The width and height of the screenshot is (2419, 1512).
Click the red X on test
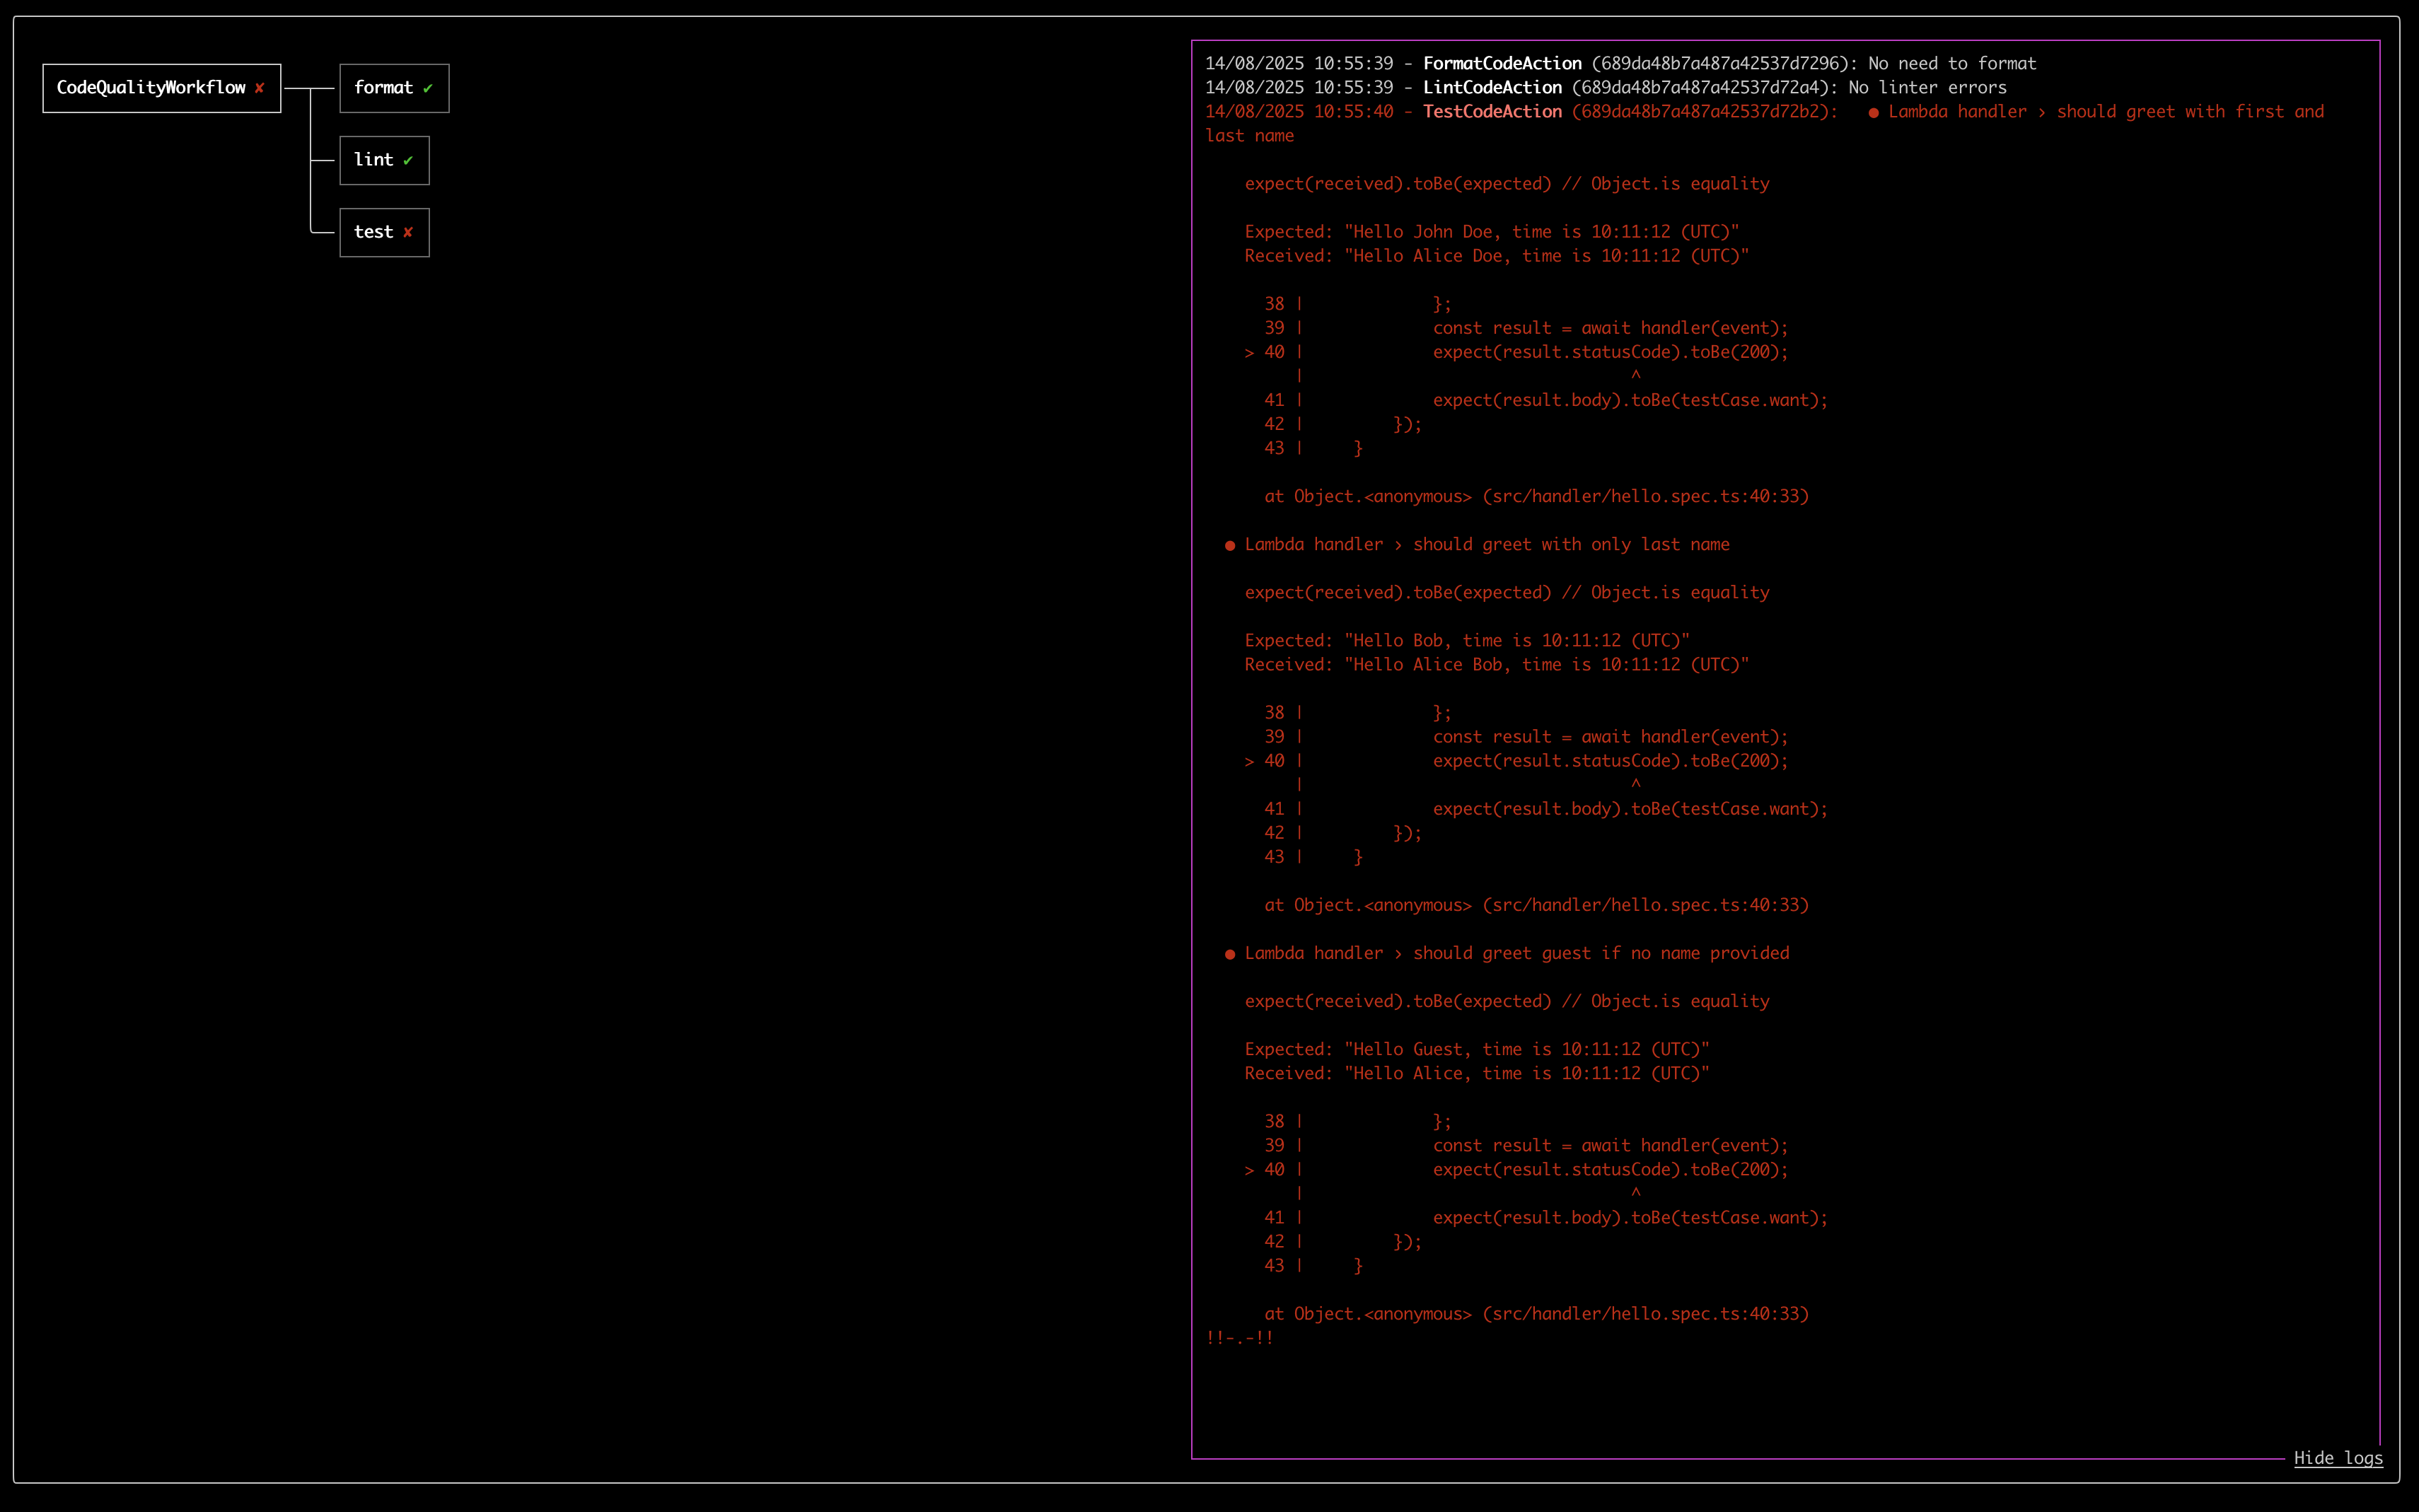[408, 232]
